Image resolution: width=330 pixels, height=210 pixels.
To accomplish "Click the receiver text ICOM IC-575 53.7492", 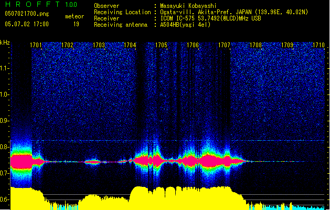I will 210,18.
